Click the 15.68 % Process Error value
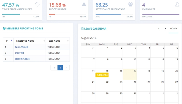The image size is (182, 104). pos(57,5)
